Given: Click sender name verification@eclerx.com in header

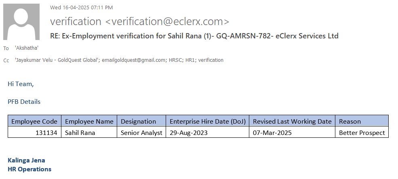Looking at the screenshot, I should coord(139,21).
